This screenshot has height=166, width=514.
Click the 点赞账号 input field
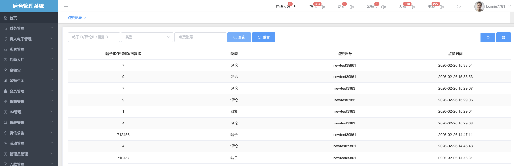200,37
